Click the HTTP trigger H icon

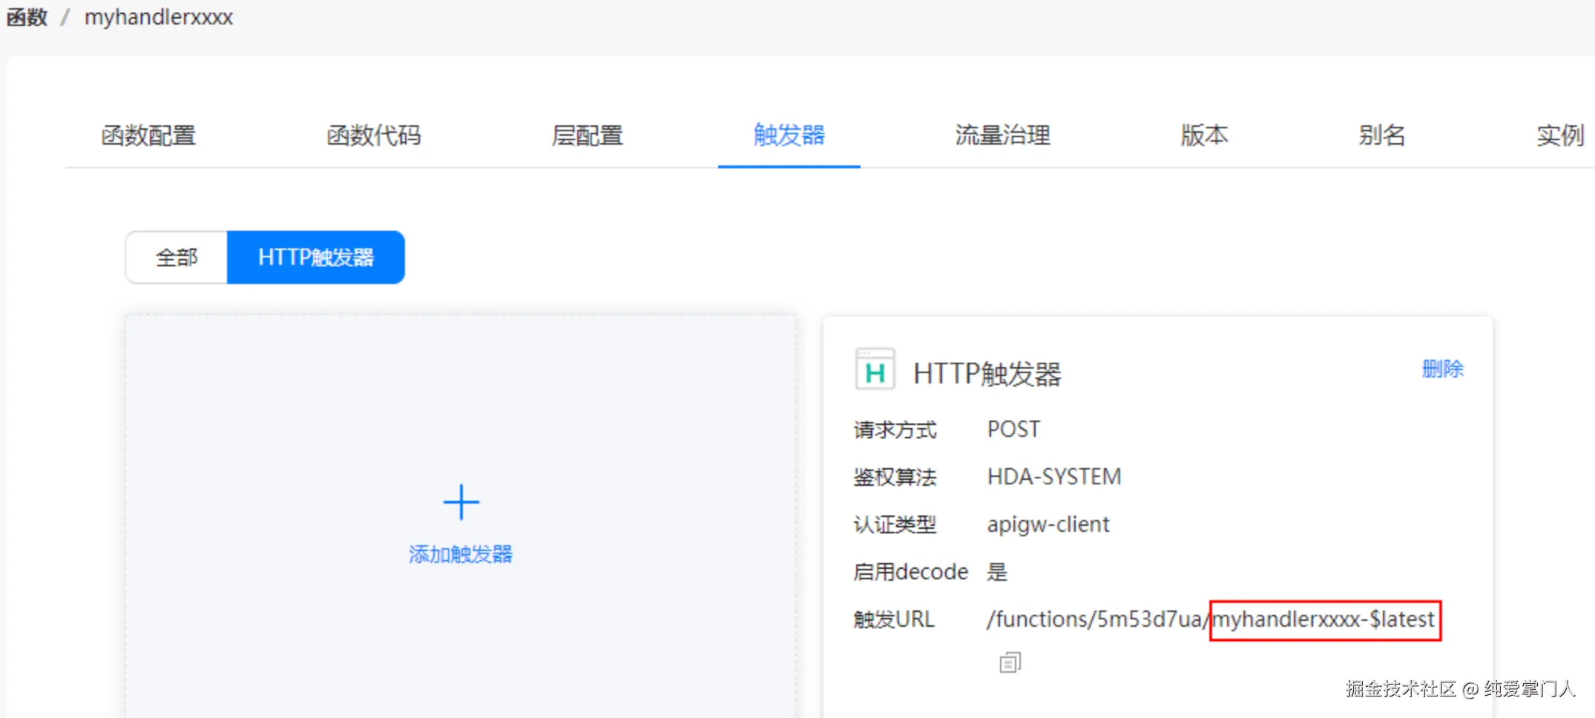tap(875, 369)
